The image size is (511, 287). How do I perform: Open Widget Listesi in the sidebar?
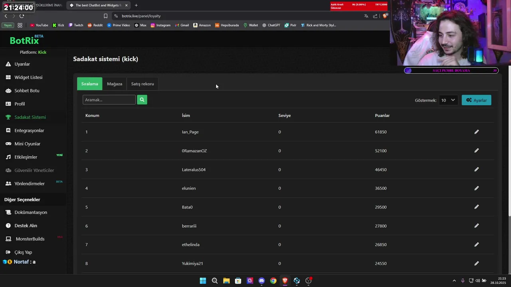click(x=28, y=77)
